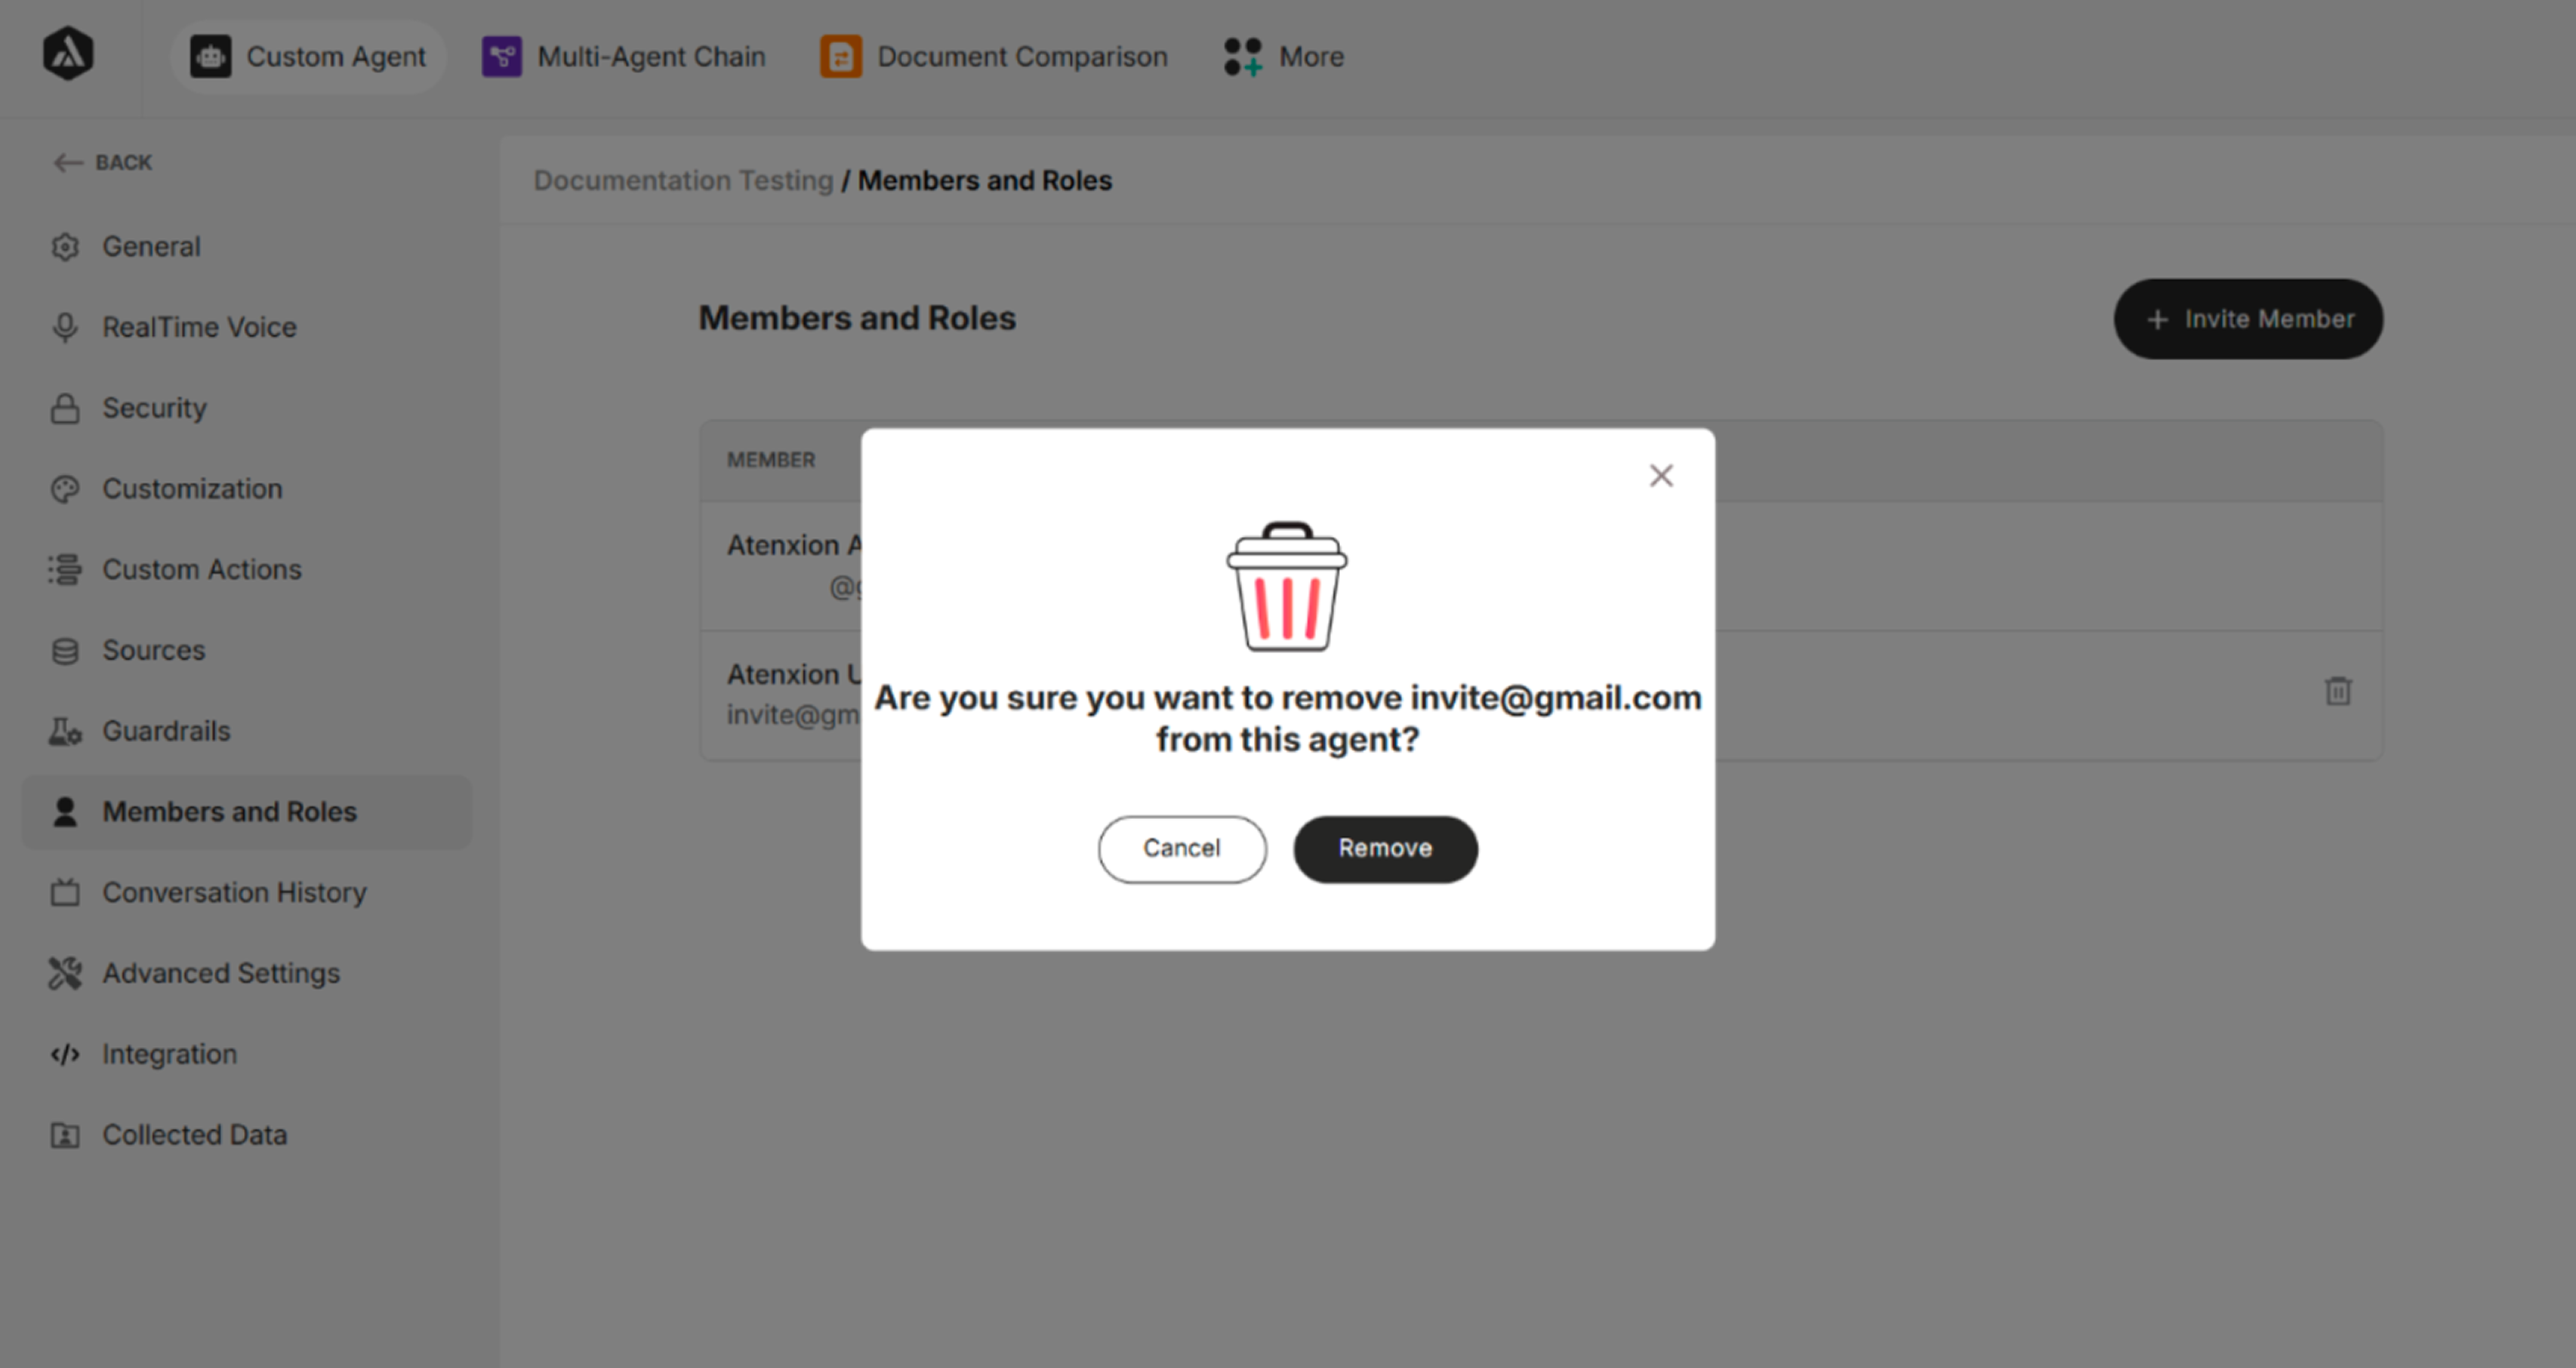The width and height of the screenshot is (2576, 1368).
Task: Click the Guardrails flask icon
Action: pyautogui.click(x=65, y=731)
